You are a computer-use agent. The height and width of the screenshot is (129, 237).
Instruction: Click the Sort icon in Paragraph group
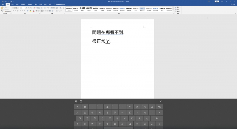61,8
